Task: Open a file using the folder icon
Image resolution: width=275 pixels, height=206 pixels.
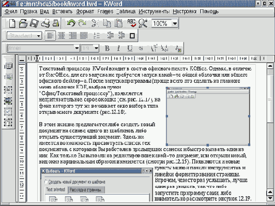Action: (x=23, y=23)
